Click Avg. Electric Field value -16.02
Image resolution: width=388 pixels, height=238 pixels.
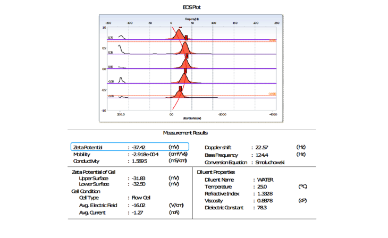tap(138, 206)
